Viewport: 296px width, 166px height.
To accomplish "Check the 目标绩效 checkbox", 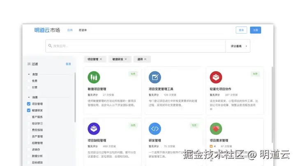I will tap(29, 162).
